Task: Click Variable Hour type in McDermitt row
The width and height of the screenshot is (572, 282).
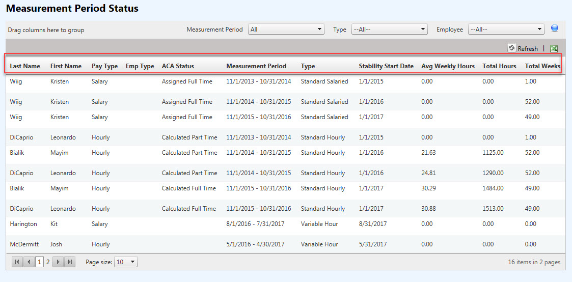Action: point(319,244)
